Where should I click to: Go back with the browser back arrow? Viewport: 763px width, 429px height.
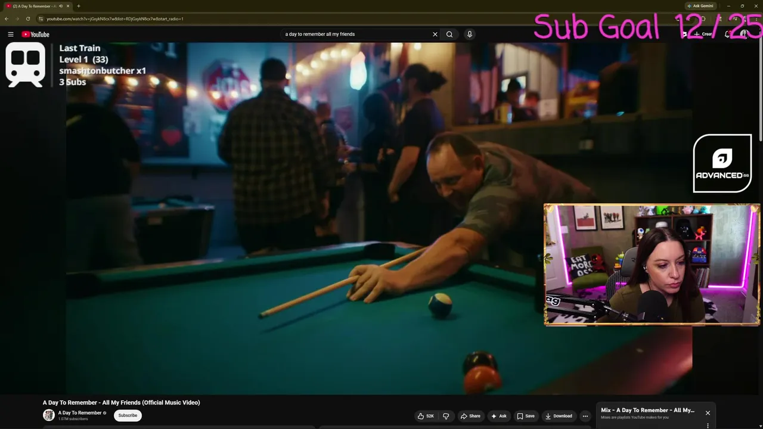[x=7, y=18]
